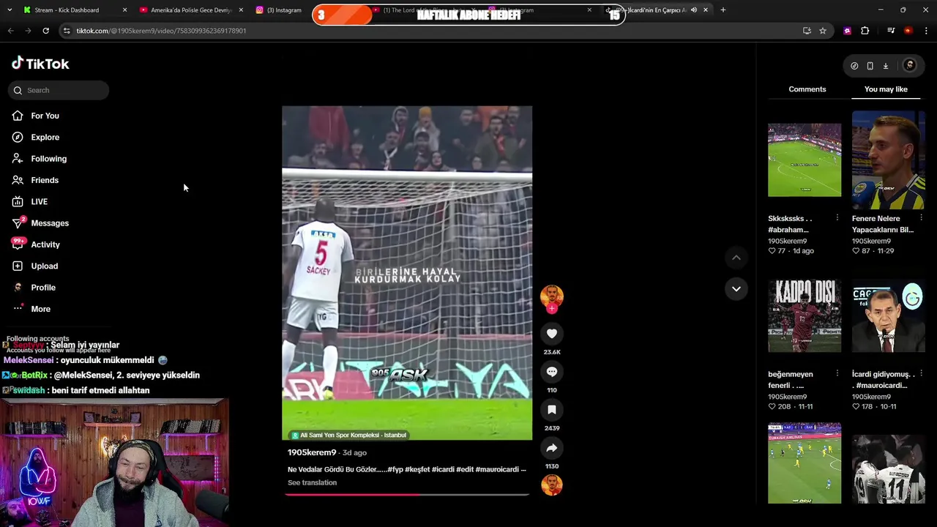The image size is (937, 527).
Task: Open video comments bubble icon
Action: [x=552, y=372]
